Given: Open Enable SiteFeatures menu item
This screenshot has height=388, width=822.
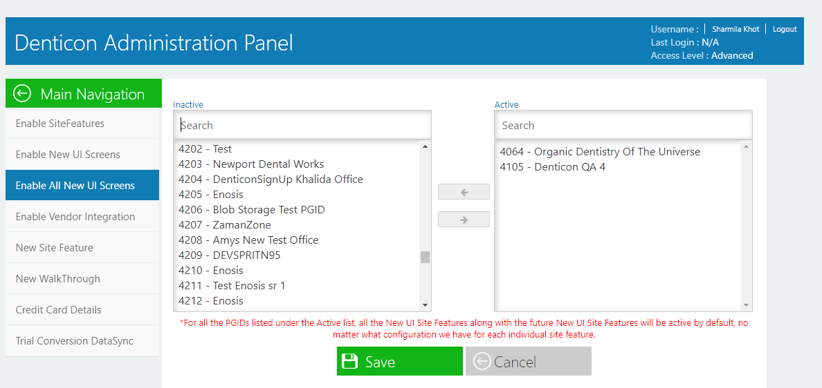Looking at the screenshot, I should [x=82, y=124].
